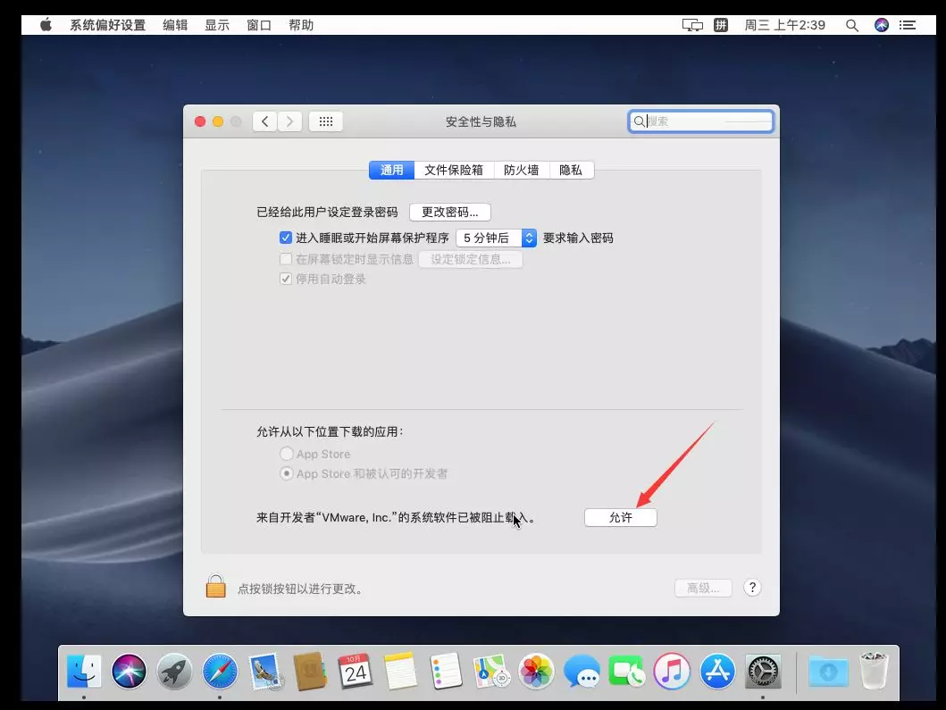Open the 5 分钟后 delay dropdown
946x710 pixels.
click(x=496, y=238)
